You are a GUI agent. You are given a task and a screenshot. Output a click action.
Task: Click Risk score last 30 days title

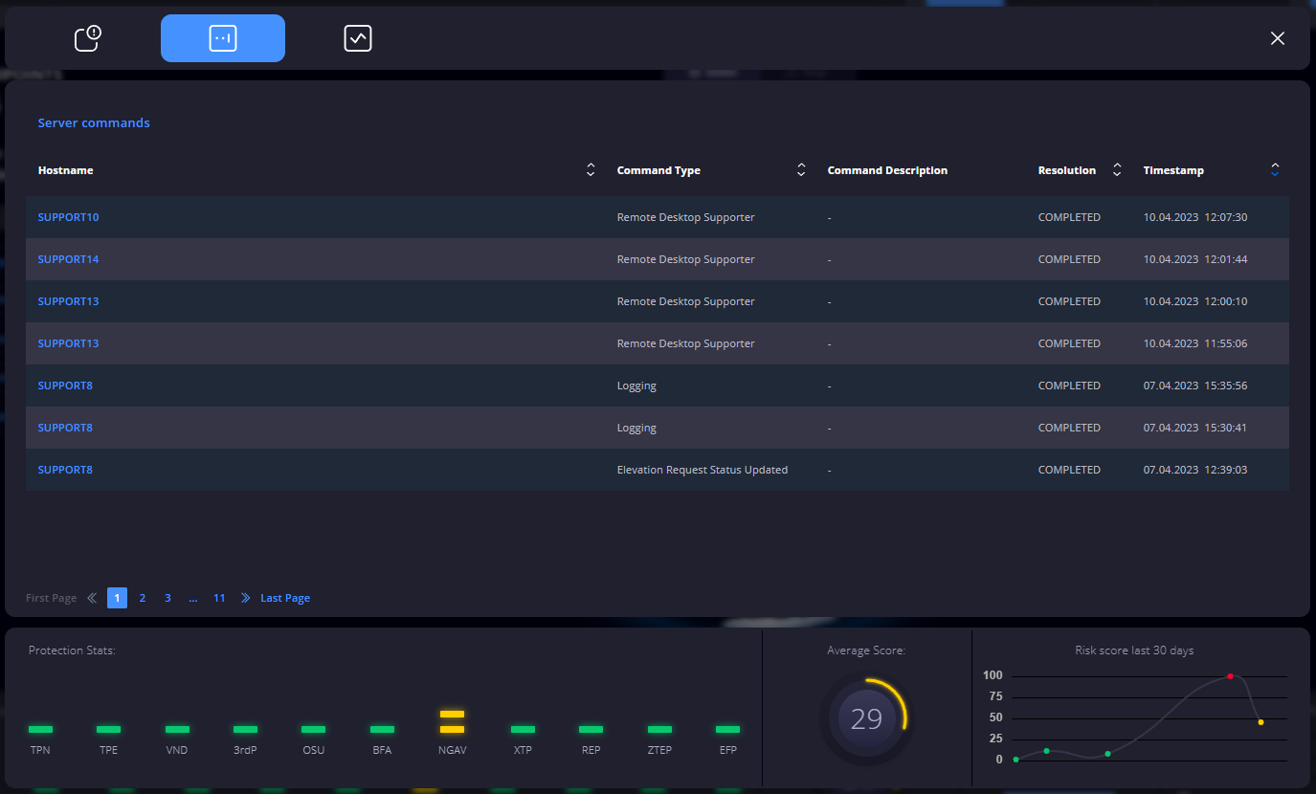1134,651
